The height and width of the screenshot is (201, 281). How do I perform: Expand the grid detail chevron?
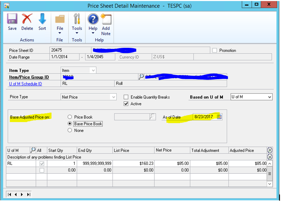point(270,157)
